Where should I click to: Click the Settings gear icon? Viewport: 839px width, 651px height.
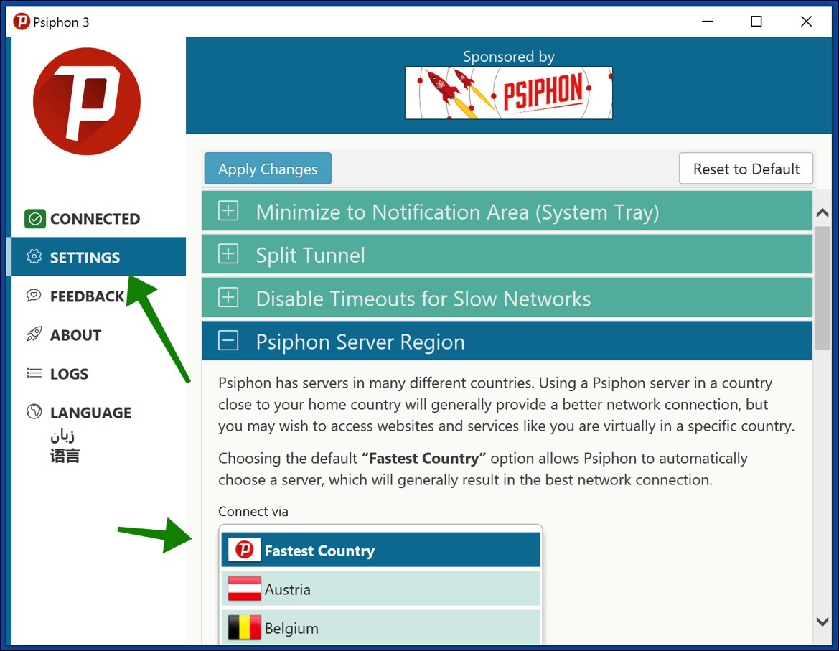point(34,257)
